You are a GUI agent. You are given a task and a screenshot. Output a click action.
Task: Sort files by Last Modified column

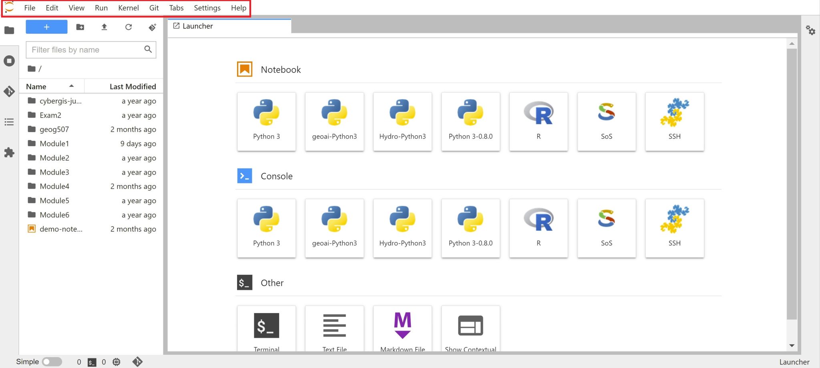133,86
